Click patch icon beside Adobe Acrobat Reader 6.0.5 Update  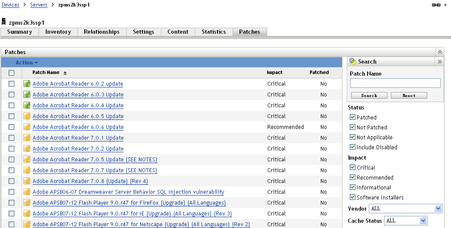(27, 116)
